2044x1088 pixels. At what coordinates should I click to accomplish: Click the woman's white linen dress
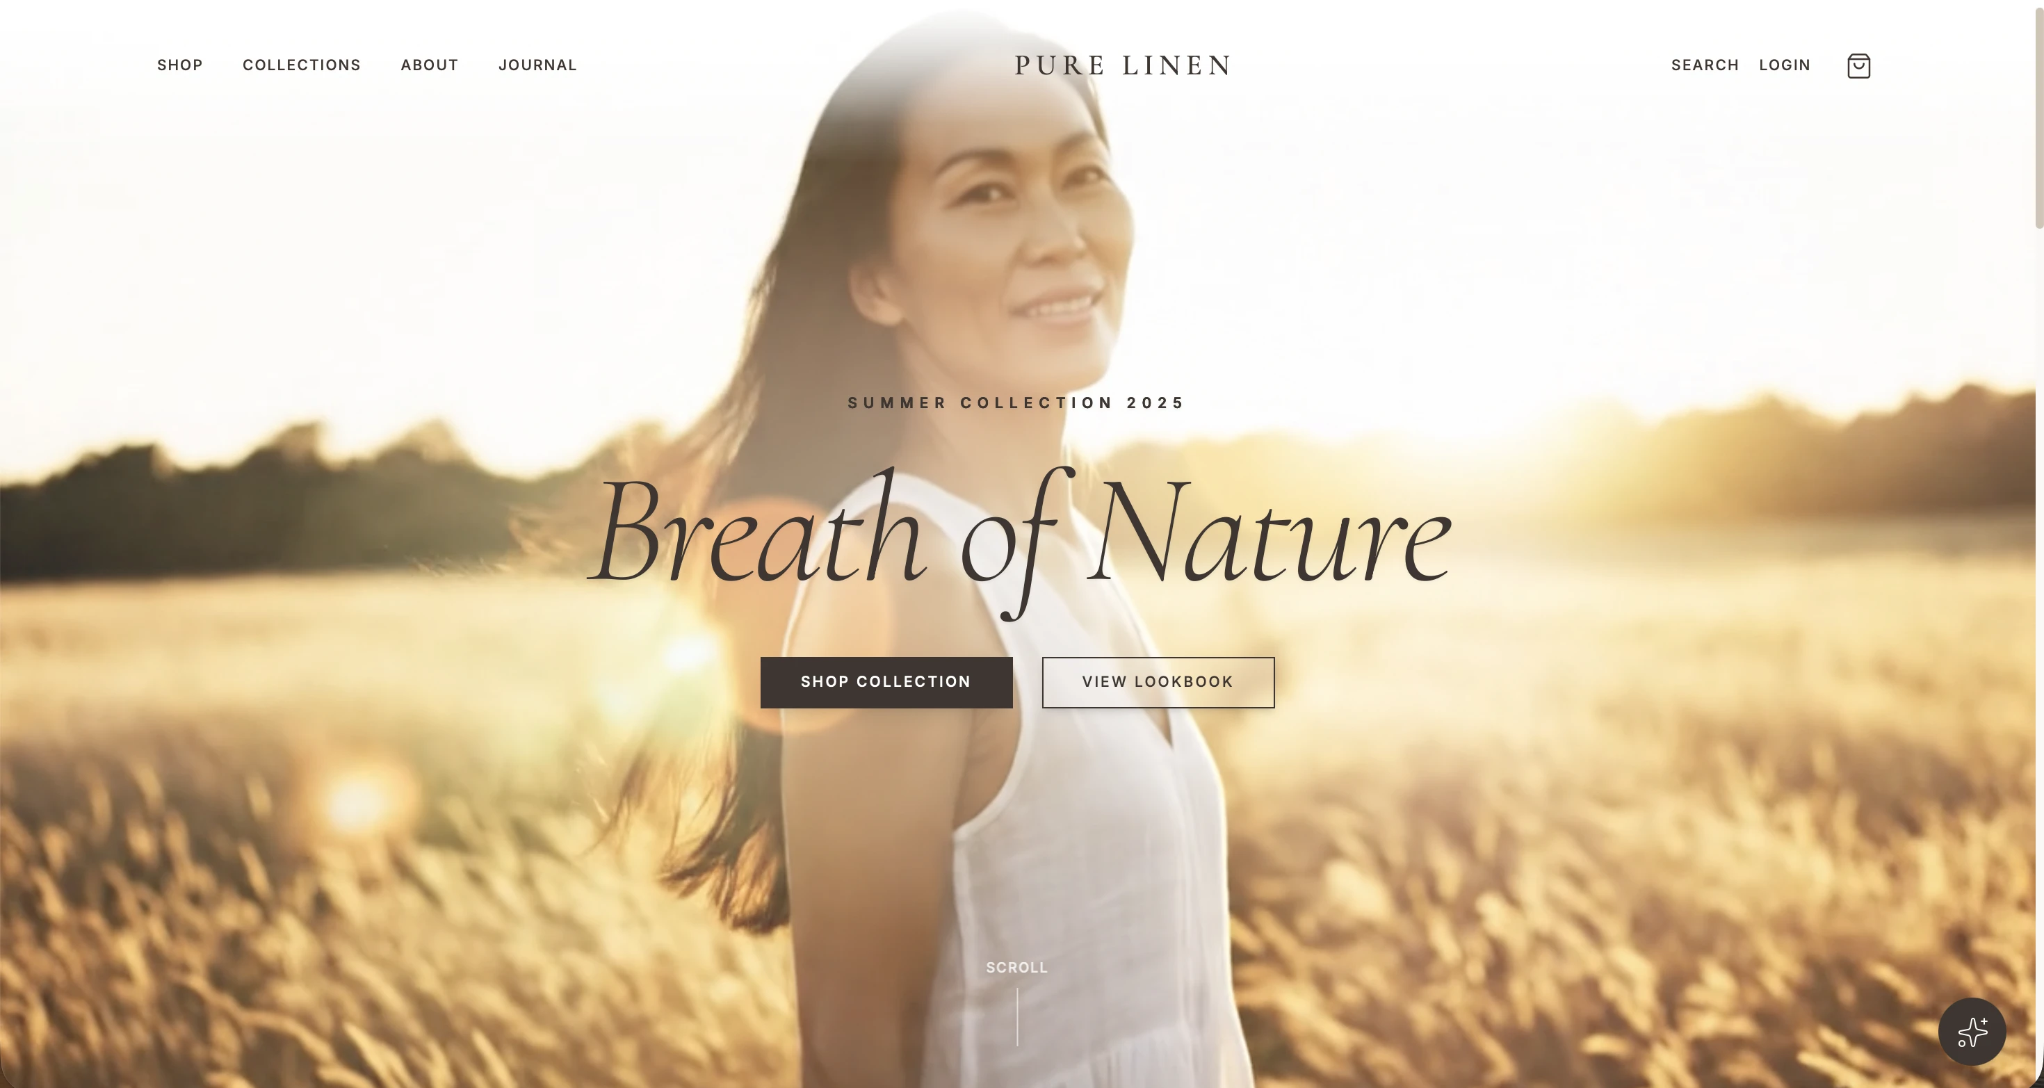point(1055,794)
